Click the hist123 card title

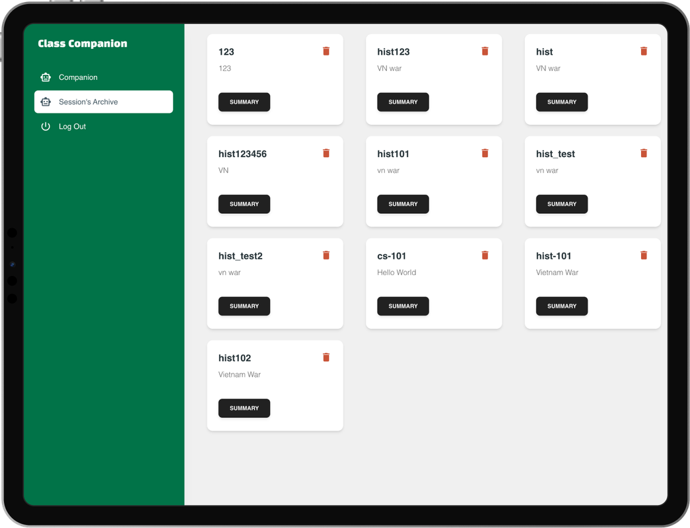[394, 52]
